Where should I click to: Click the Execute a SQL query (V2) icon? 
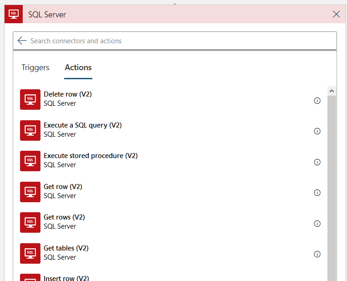point(30,130)
